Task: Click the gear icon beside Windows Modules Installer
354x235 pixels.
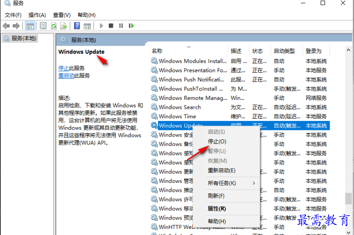Action: (x=154, y=61)
